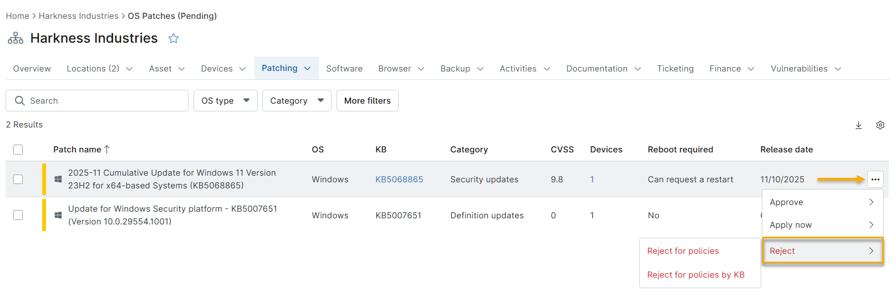This screenshot has height=307, width=896.
Task: Select Reject in the context menu
Action: (x=822, y=251)
